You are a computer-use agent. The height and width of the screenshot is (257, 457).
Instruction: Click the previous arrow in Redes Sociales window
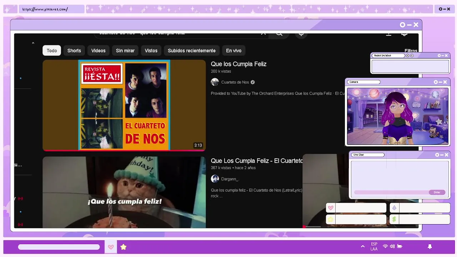(x=407, y=56)
